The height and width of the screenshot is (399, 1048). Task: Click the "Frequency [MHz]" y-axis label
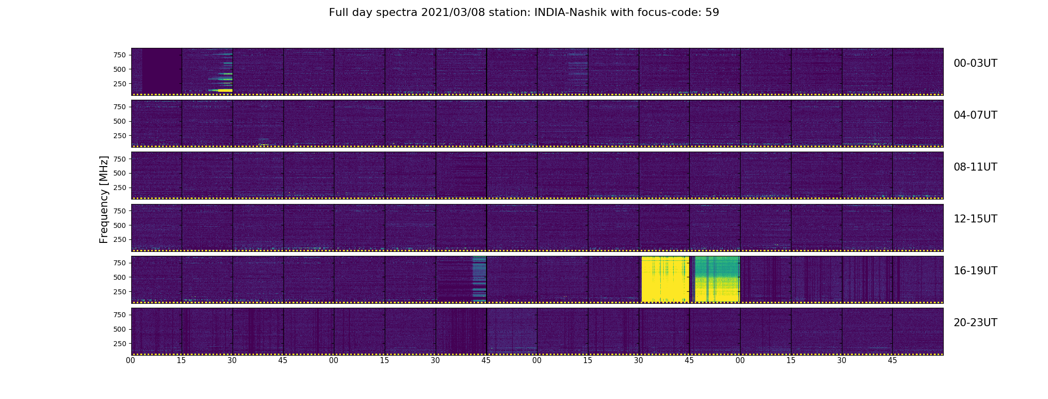point(104,199)
